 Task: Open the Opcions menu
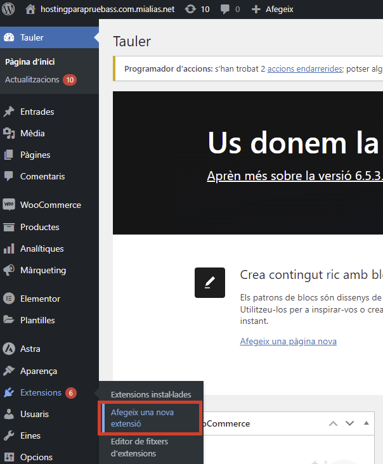tap(36, 457)
